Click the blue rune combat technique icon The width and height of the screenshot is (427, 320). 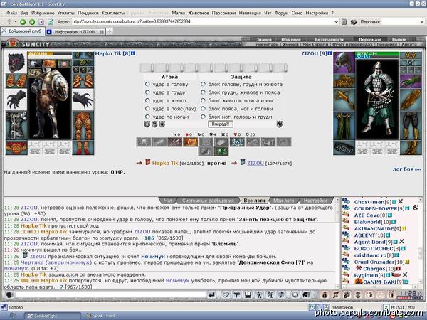coord(237,142)
